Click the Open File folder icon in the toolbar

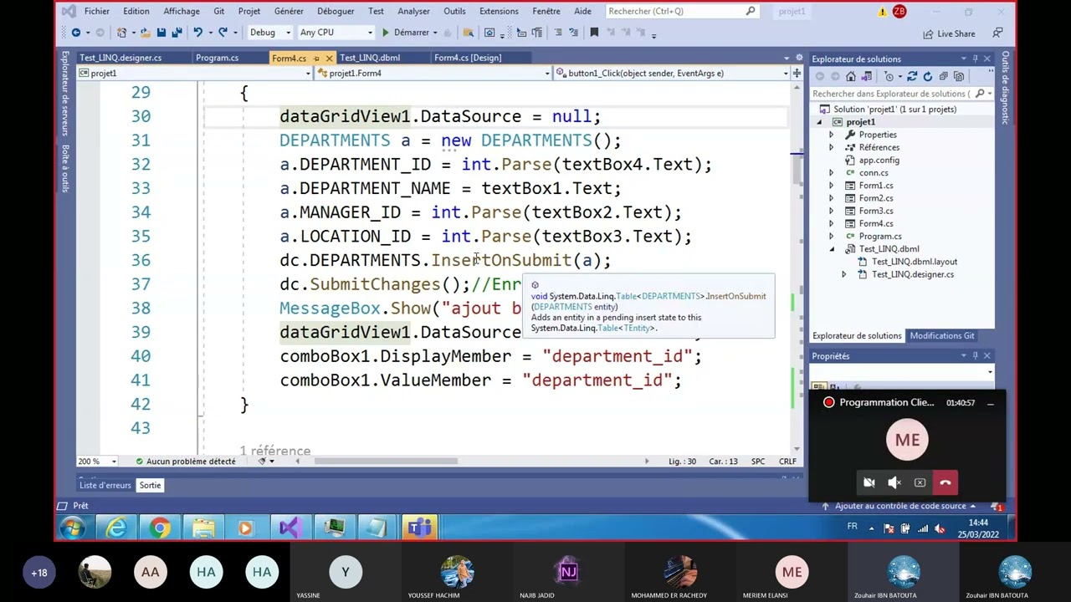click(x=146, y=33)
